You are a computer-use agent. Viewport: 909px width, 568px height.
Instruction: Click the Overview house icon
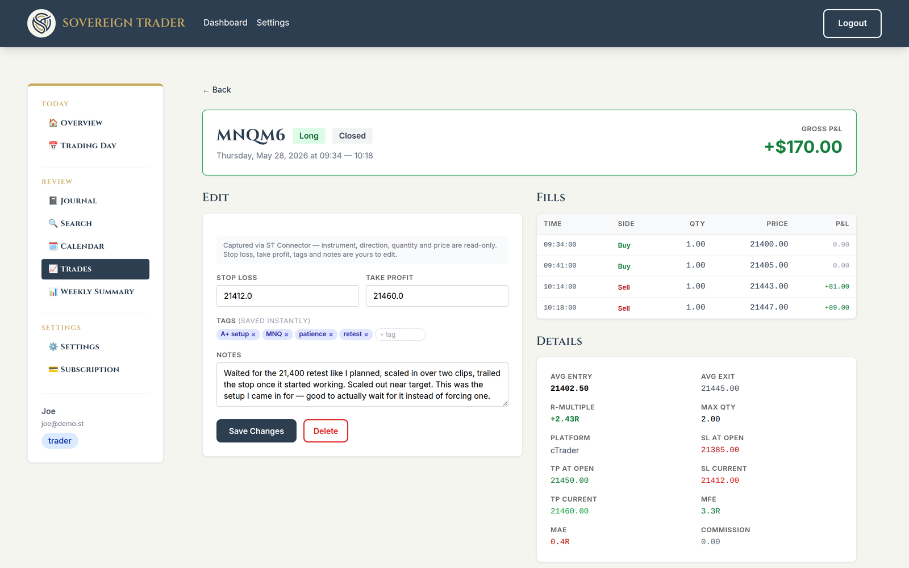click(x=53, y=123)
